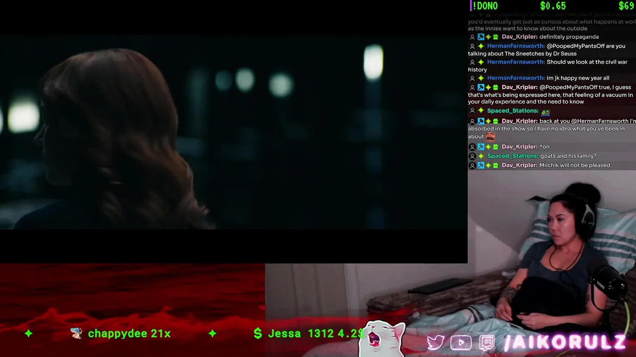
Task: Click Spaced_Stations on 'goats and his family?' message
Action: tap(512, 156)
